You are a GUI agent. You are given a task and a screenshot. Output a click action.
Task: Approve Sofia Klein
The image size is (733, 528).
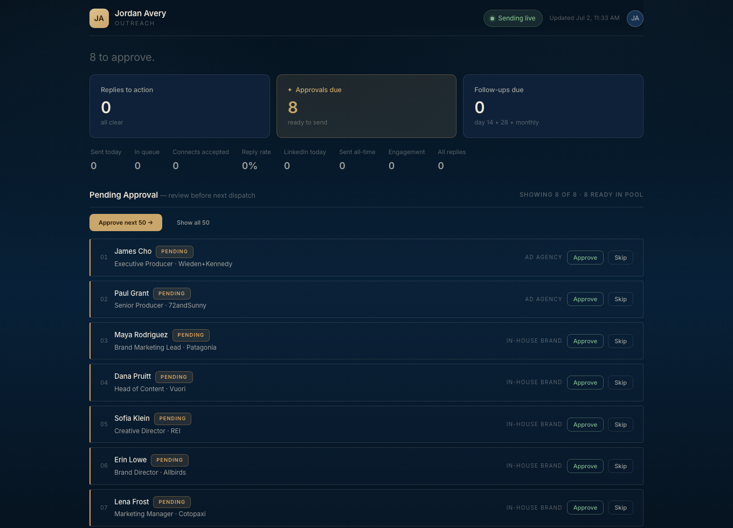(x=585, y=425)
